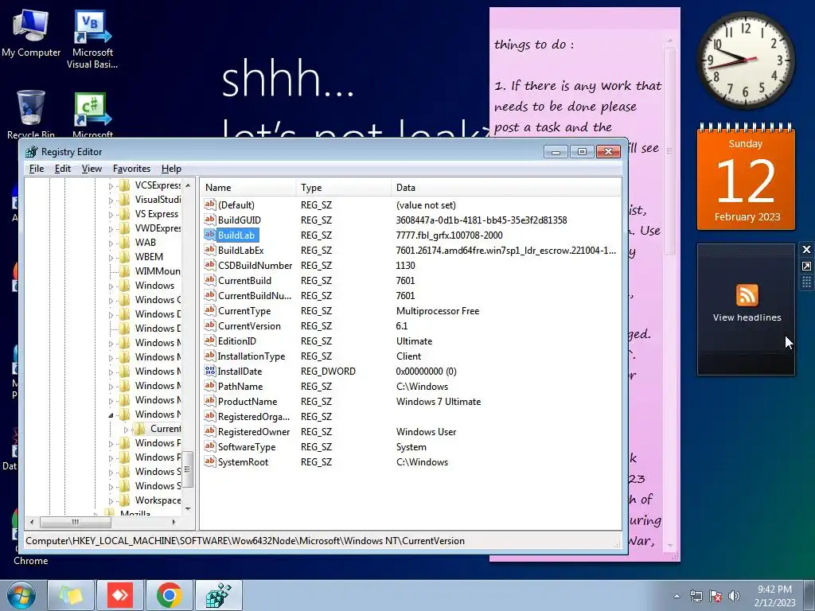
Task: Select the Registry Editor taskbar button
Action: pos(219,595)
